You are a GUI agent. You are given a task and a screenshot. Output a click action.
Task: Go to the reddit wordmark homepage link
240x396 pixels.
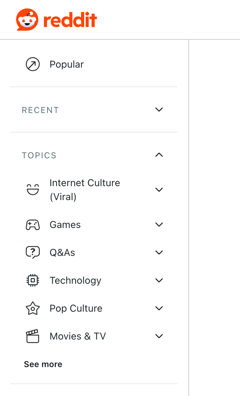70,20
